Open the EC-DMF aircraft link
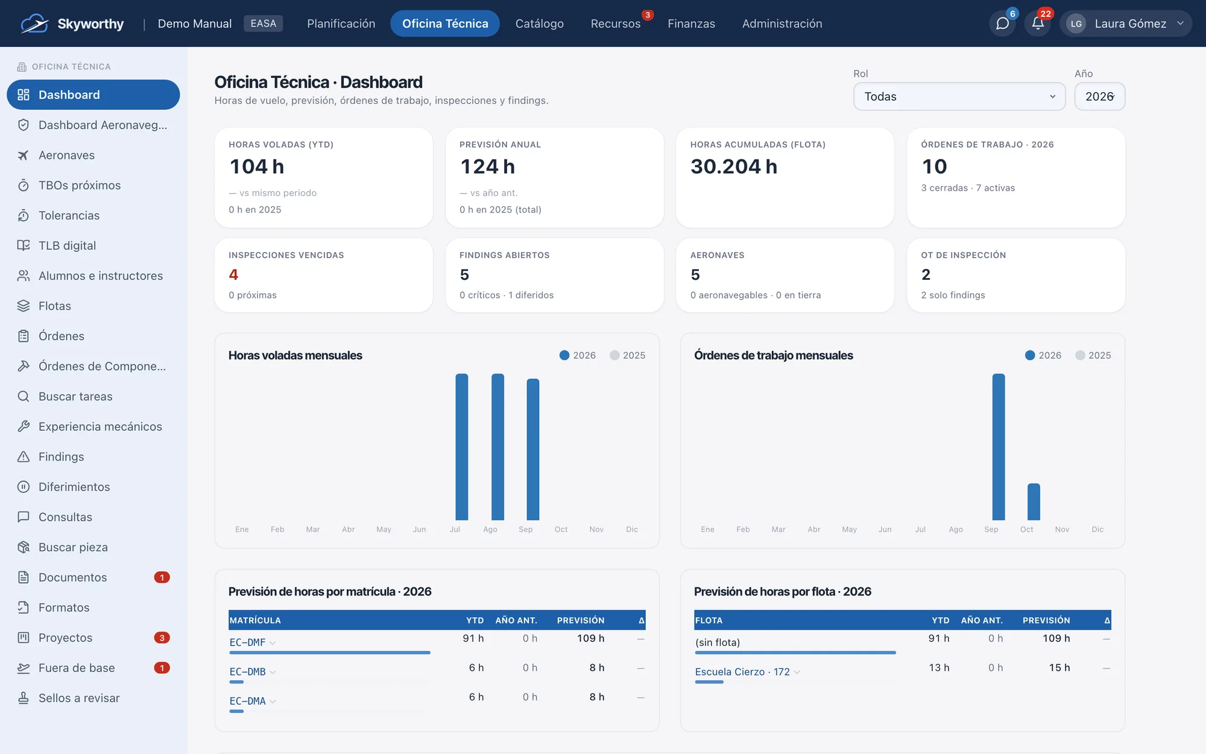 tap(247, 642)
